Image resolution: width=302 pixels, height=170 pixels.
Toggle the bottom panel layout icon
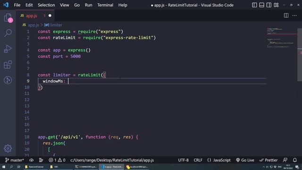tap(261, 5)
